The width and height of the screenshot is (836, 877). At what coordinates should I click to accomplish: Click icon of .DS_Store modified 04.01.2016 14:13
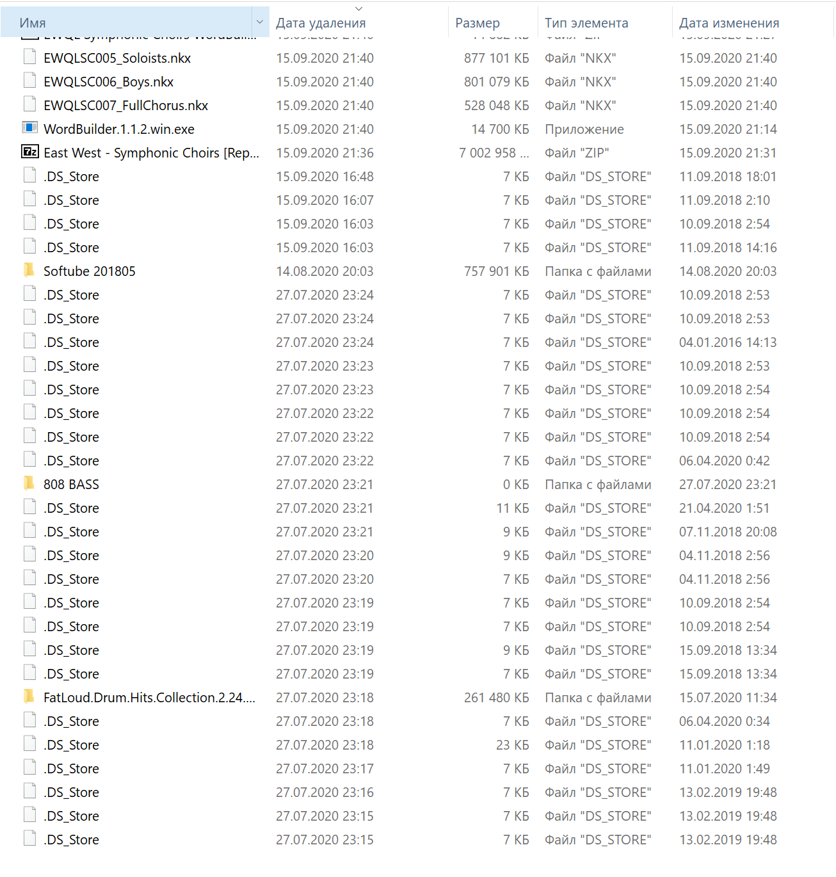(29, 342)
